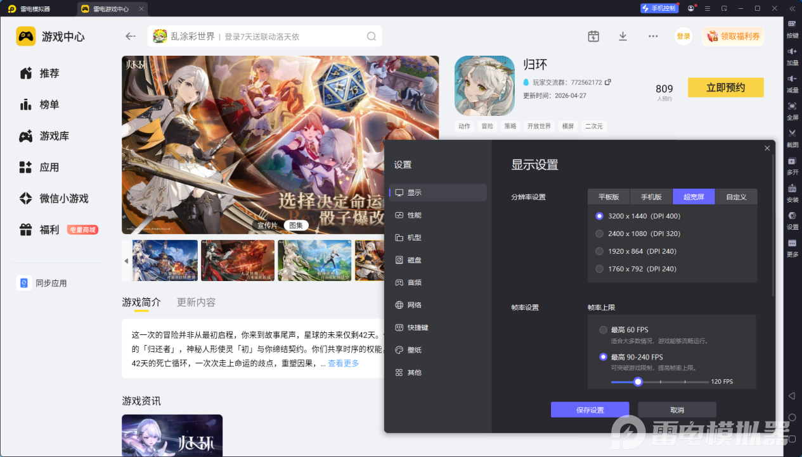Screen dimensions: 802x457
Task: Copy the player group number 772562172
Action: (x=608, y=82)
